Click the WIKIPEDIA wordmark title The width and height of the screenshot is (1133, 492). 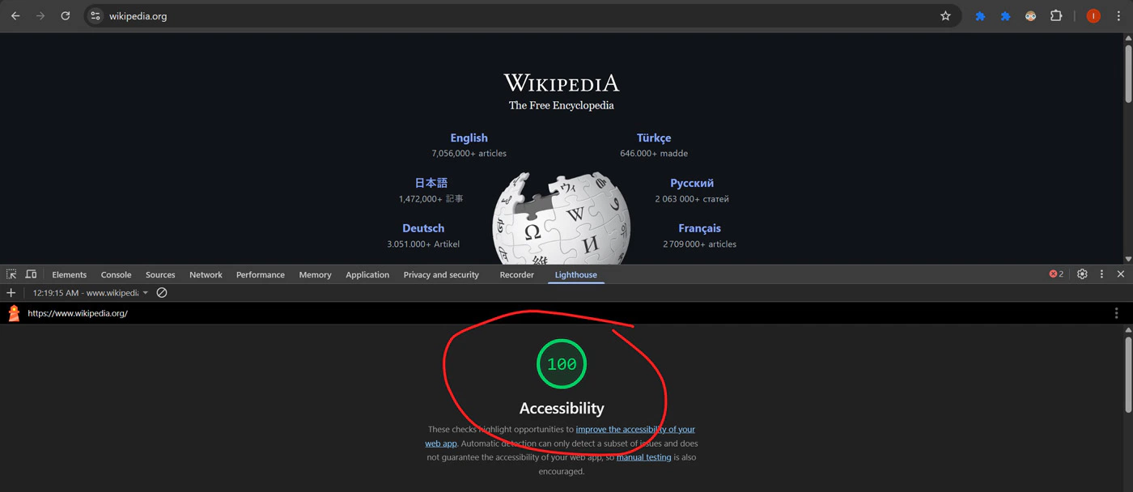562,83
